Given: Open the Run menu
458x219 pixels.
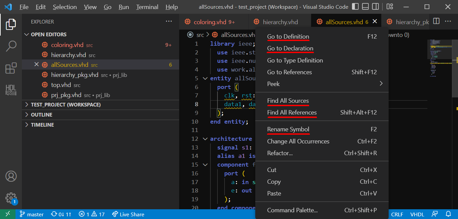Looking at the screenshot, I should coord(124,7).
